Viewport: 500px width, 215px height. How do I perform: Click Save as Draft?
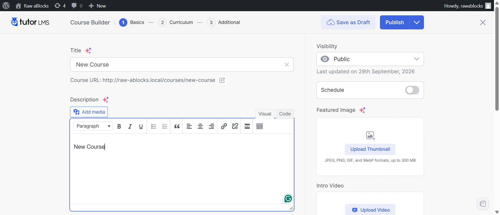click(348, 22)
